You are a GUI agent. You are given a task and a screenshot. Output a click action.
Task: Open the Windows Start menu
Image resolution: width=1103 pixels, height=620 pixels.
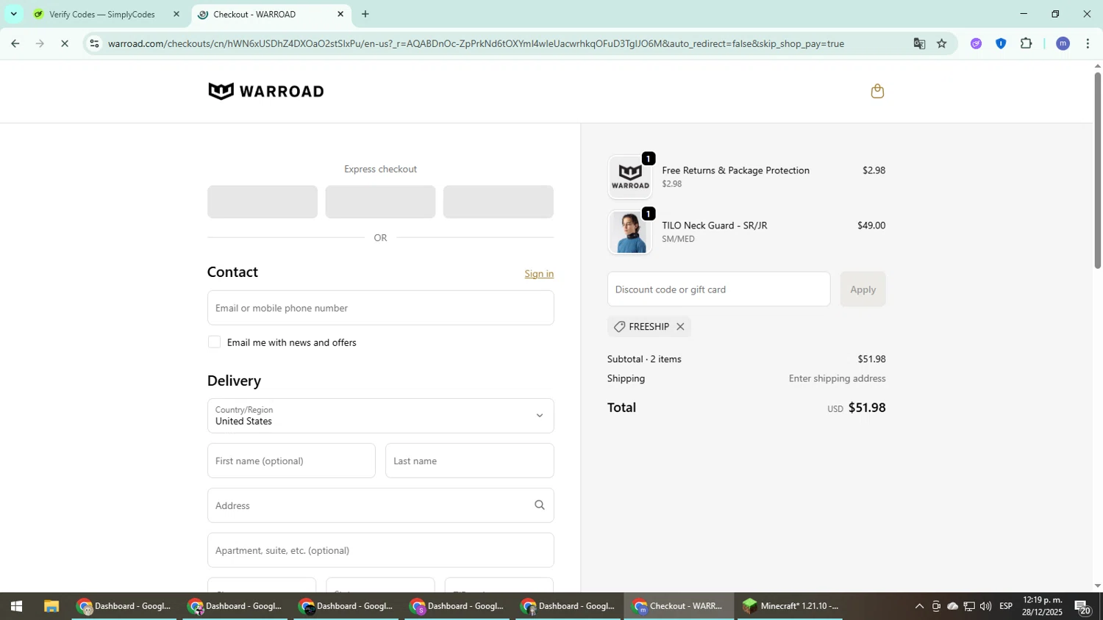click(16, 606)
